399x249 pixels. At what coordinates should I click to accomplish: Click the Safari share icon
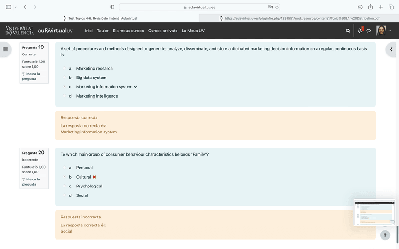point(370,7)
